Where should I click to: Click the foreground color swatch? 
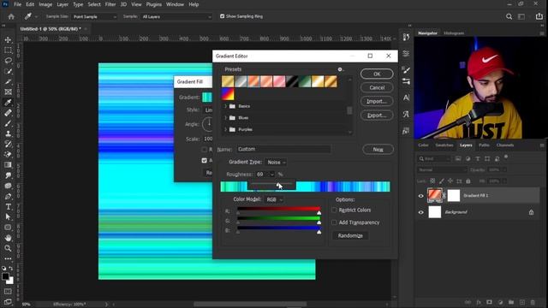pos(5,276)
